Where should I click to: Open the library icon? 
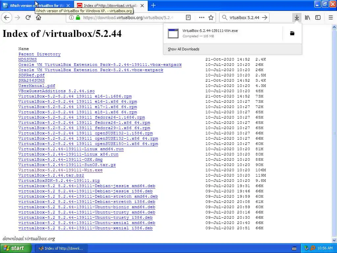(x=307, y=18)
